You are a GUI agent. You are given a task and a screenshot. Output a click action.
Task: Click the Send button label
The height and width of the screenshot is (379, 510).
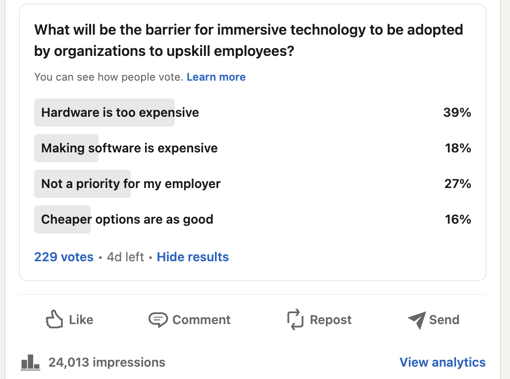pos(444,320)
